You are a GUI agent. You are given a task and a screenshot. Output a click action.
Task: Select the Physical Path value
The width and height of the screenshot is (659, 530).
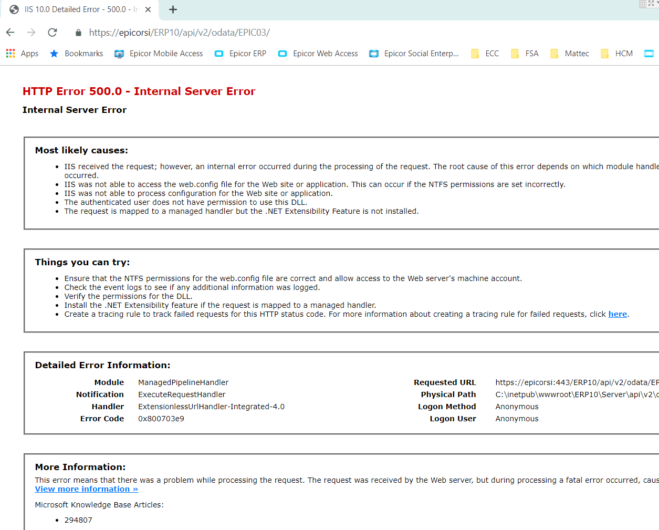pyautogui.click(x=577, y=394)
